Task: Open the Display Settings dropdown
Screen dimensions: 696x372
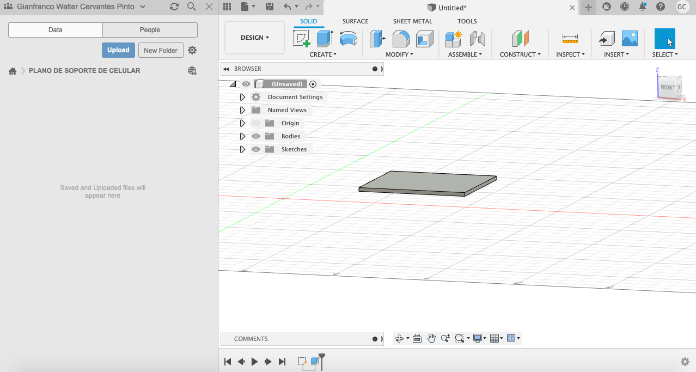Action: click(x=480, y=338)
